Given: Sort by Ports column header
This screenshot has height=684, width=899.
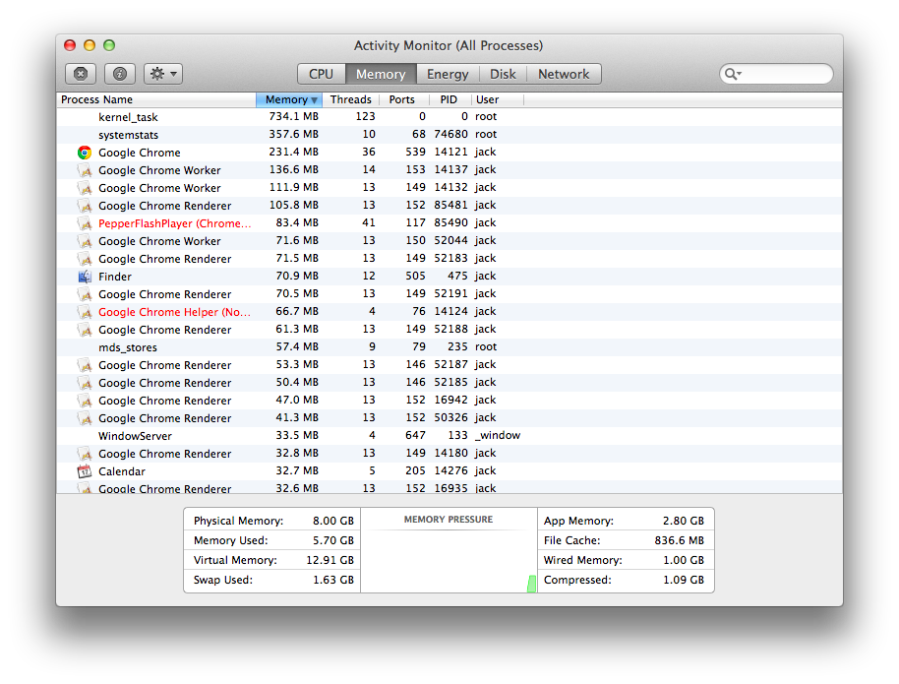Looking at the screenshot, I should 402,99.
